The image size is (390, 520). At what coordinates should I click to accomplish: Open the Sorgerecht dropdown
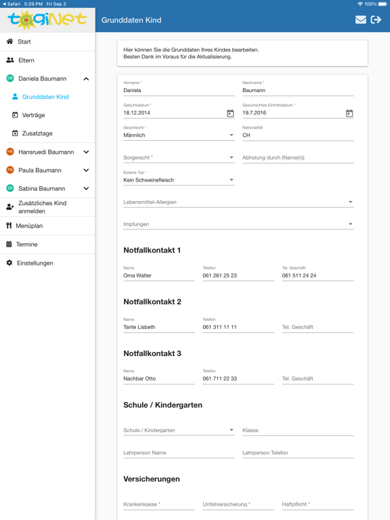click(x=179, y=158)
